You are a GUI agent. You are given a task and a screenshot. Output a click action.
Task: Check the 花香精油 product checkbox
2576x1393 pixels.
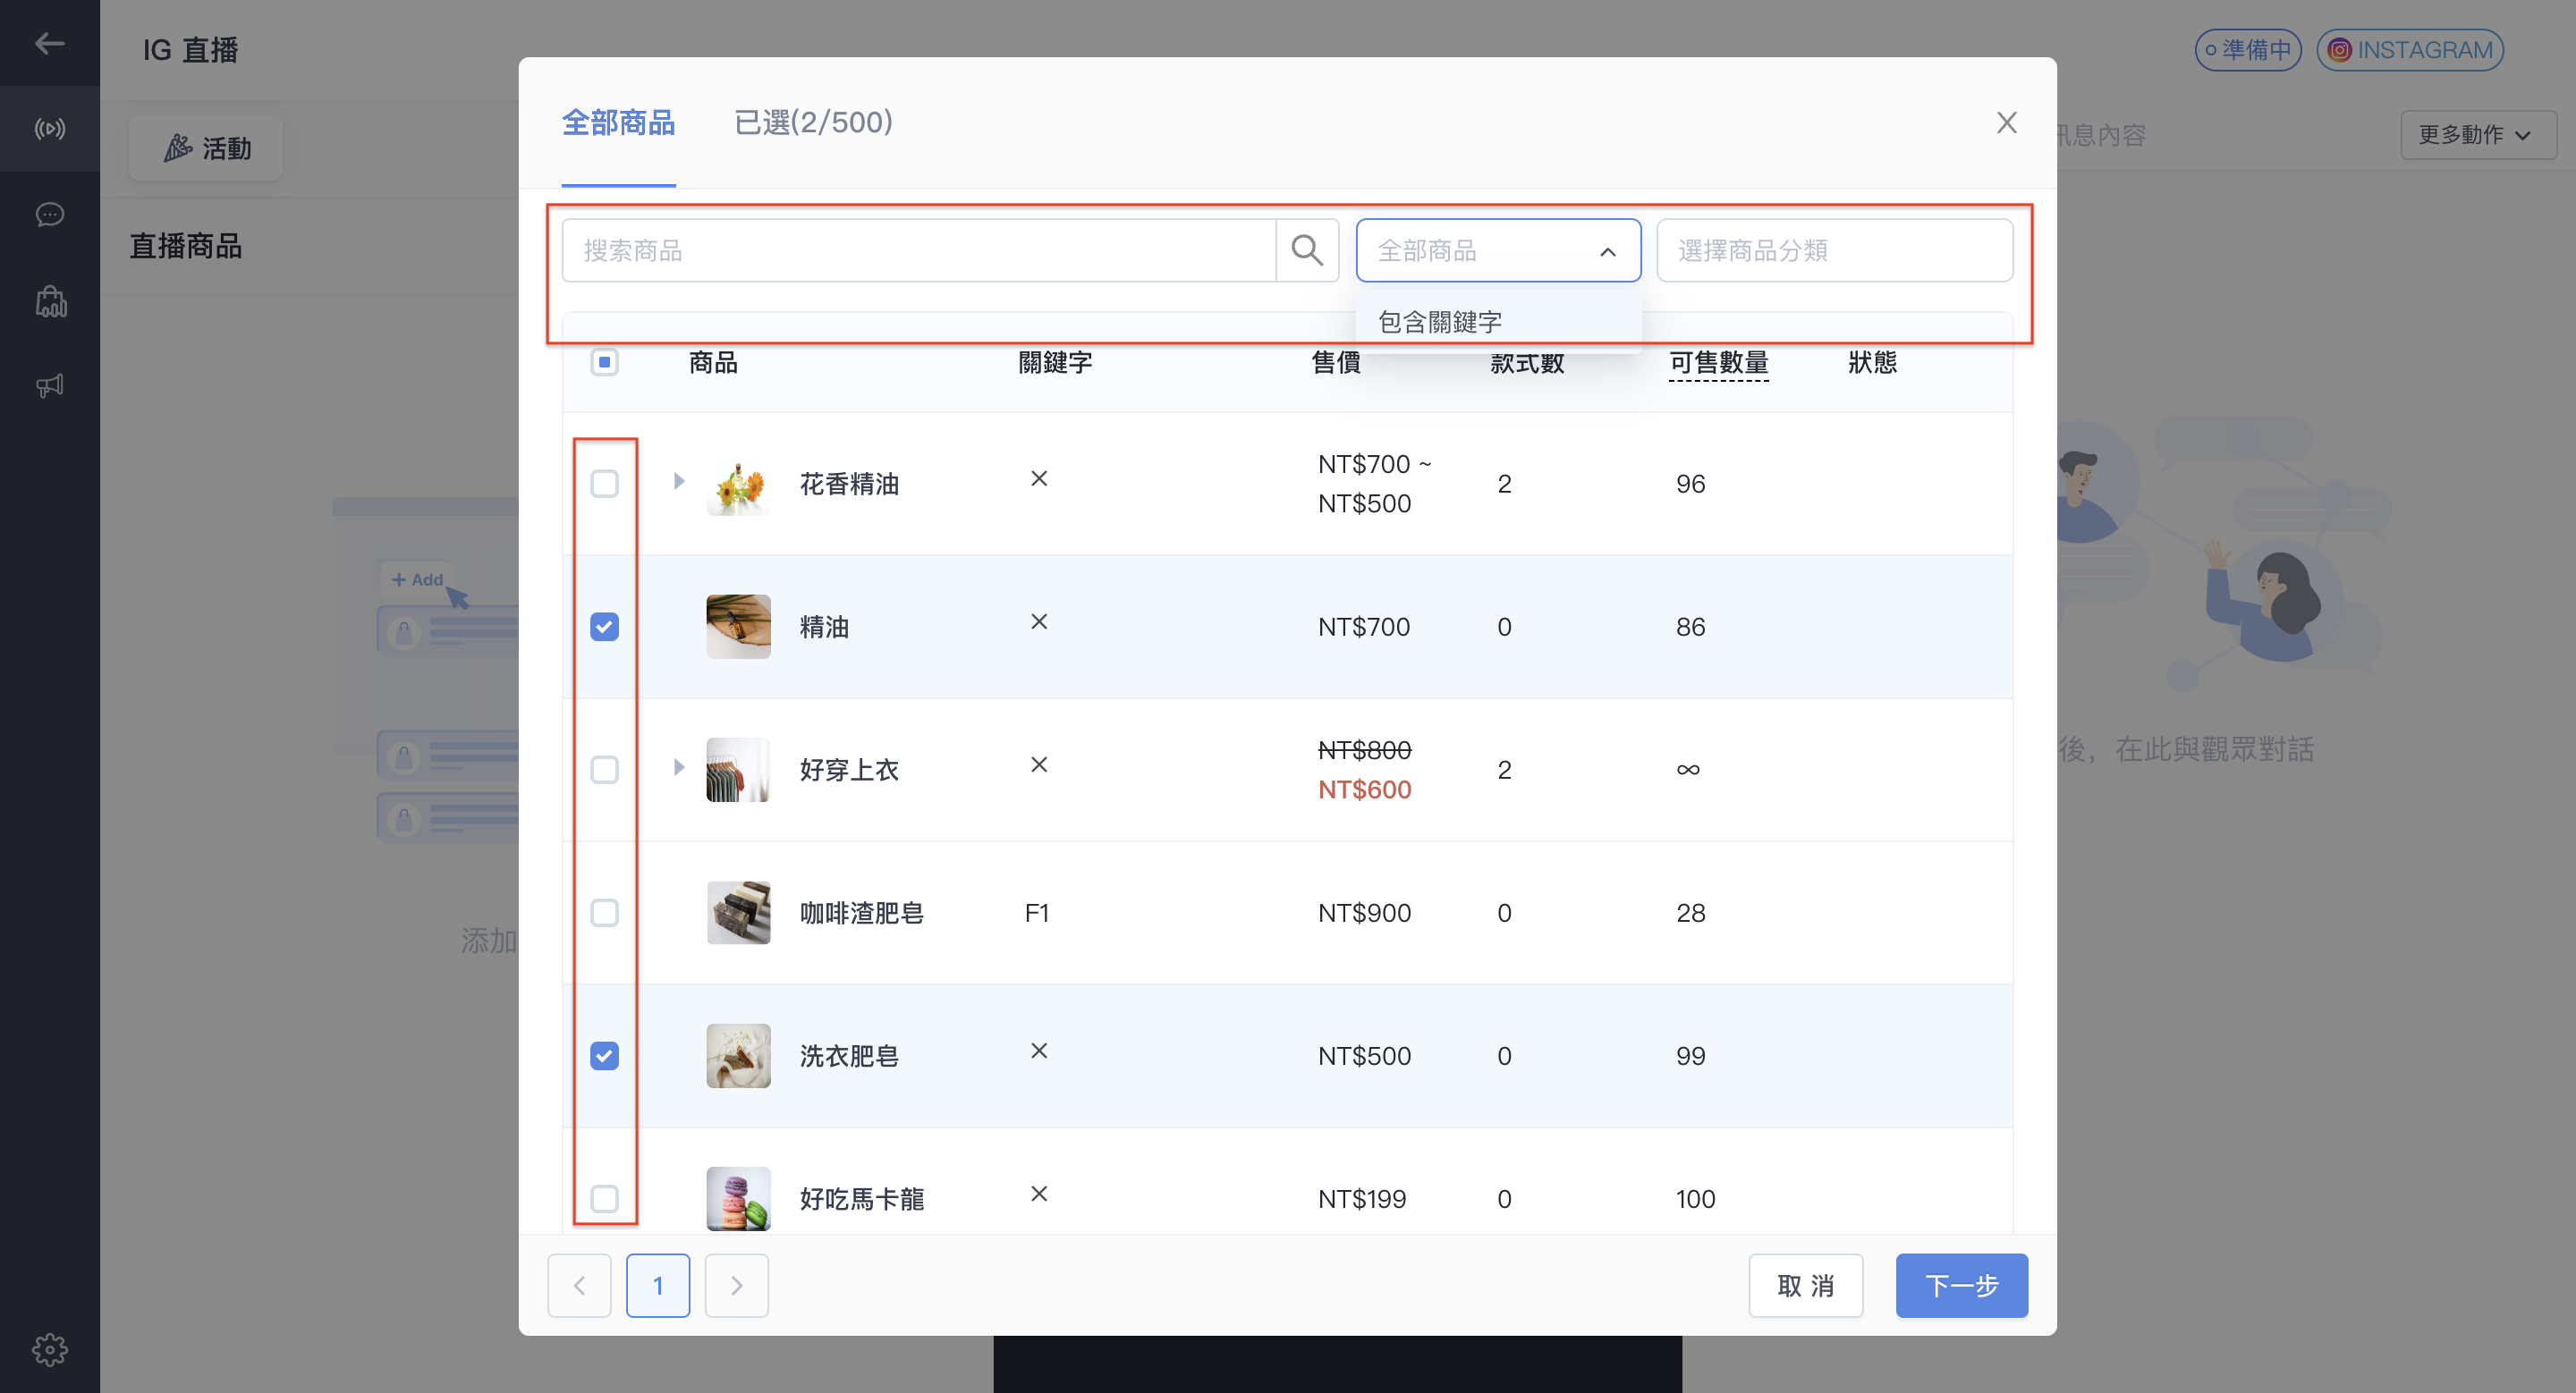pyautogui.click(x=604, y=484)
